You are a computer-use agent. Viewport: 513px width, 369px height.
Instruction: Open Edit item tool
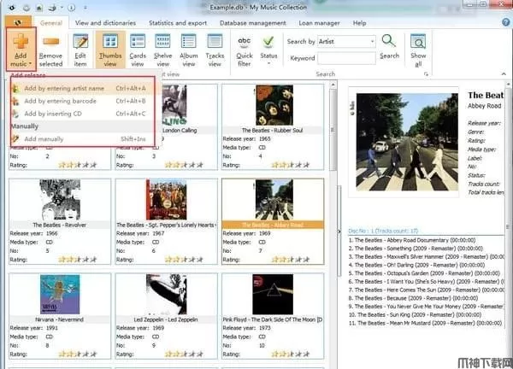click(x=80, y=41)
